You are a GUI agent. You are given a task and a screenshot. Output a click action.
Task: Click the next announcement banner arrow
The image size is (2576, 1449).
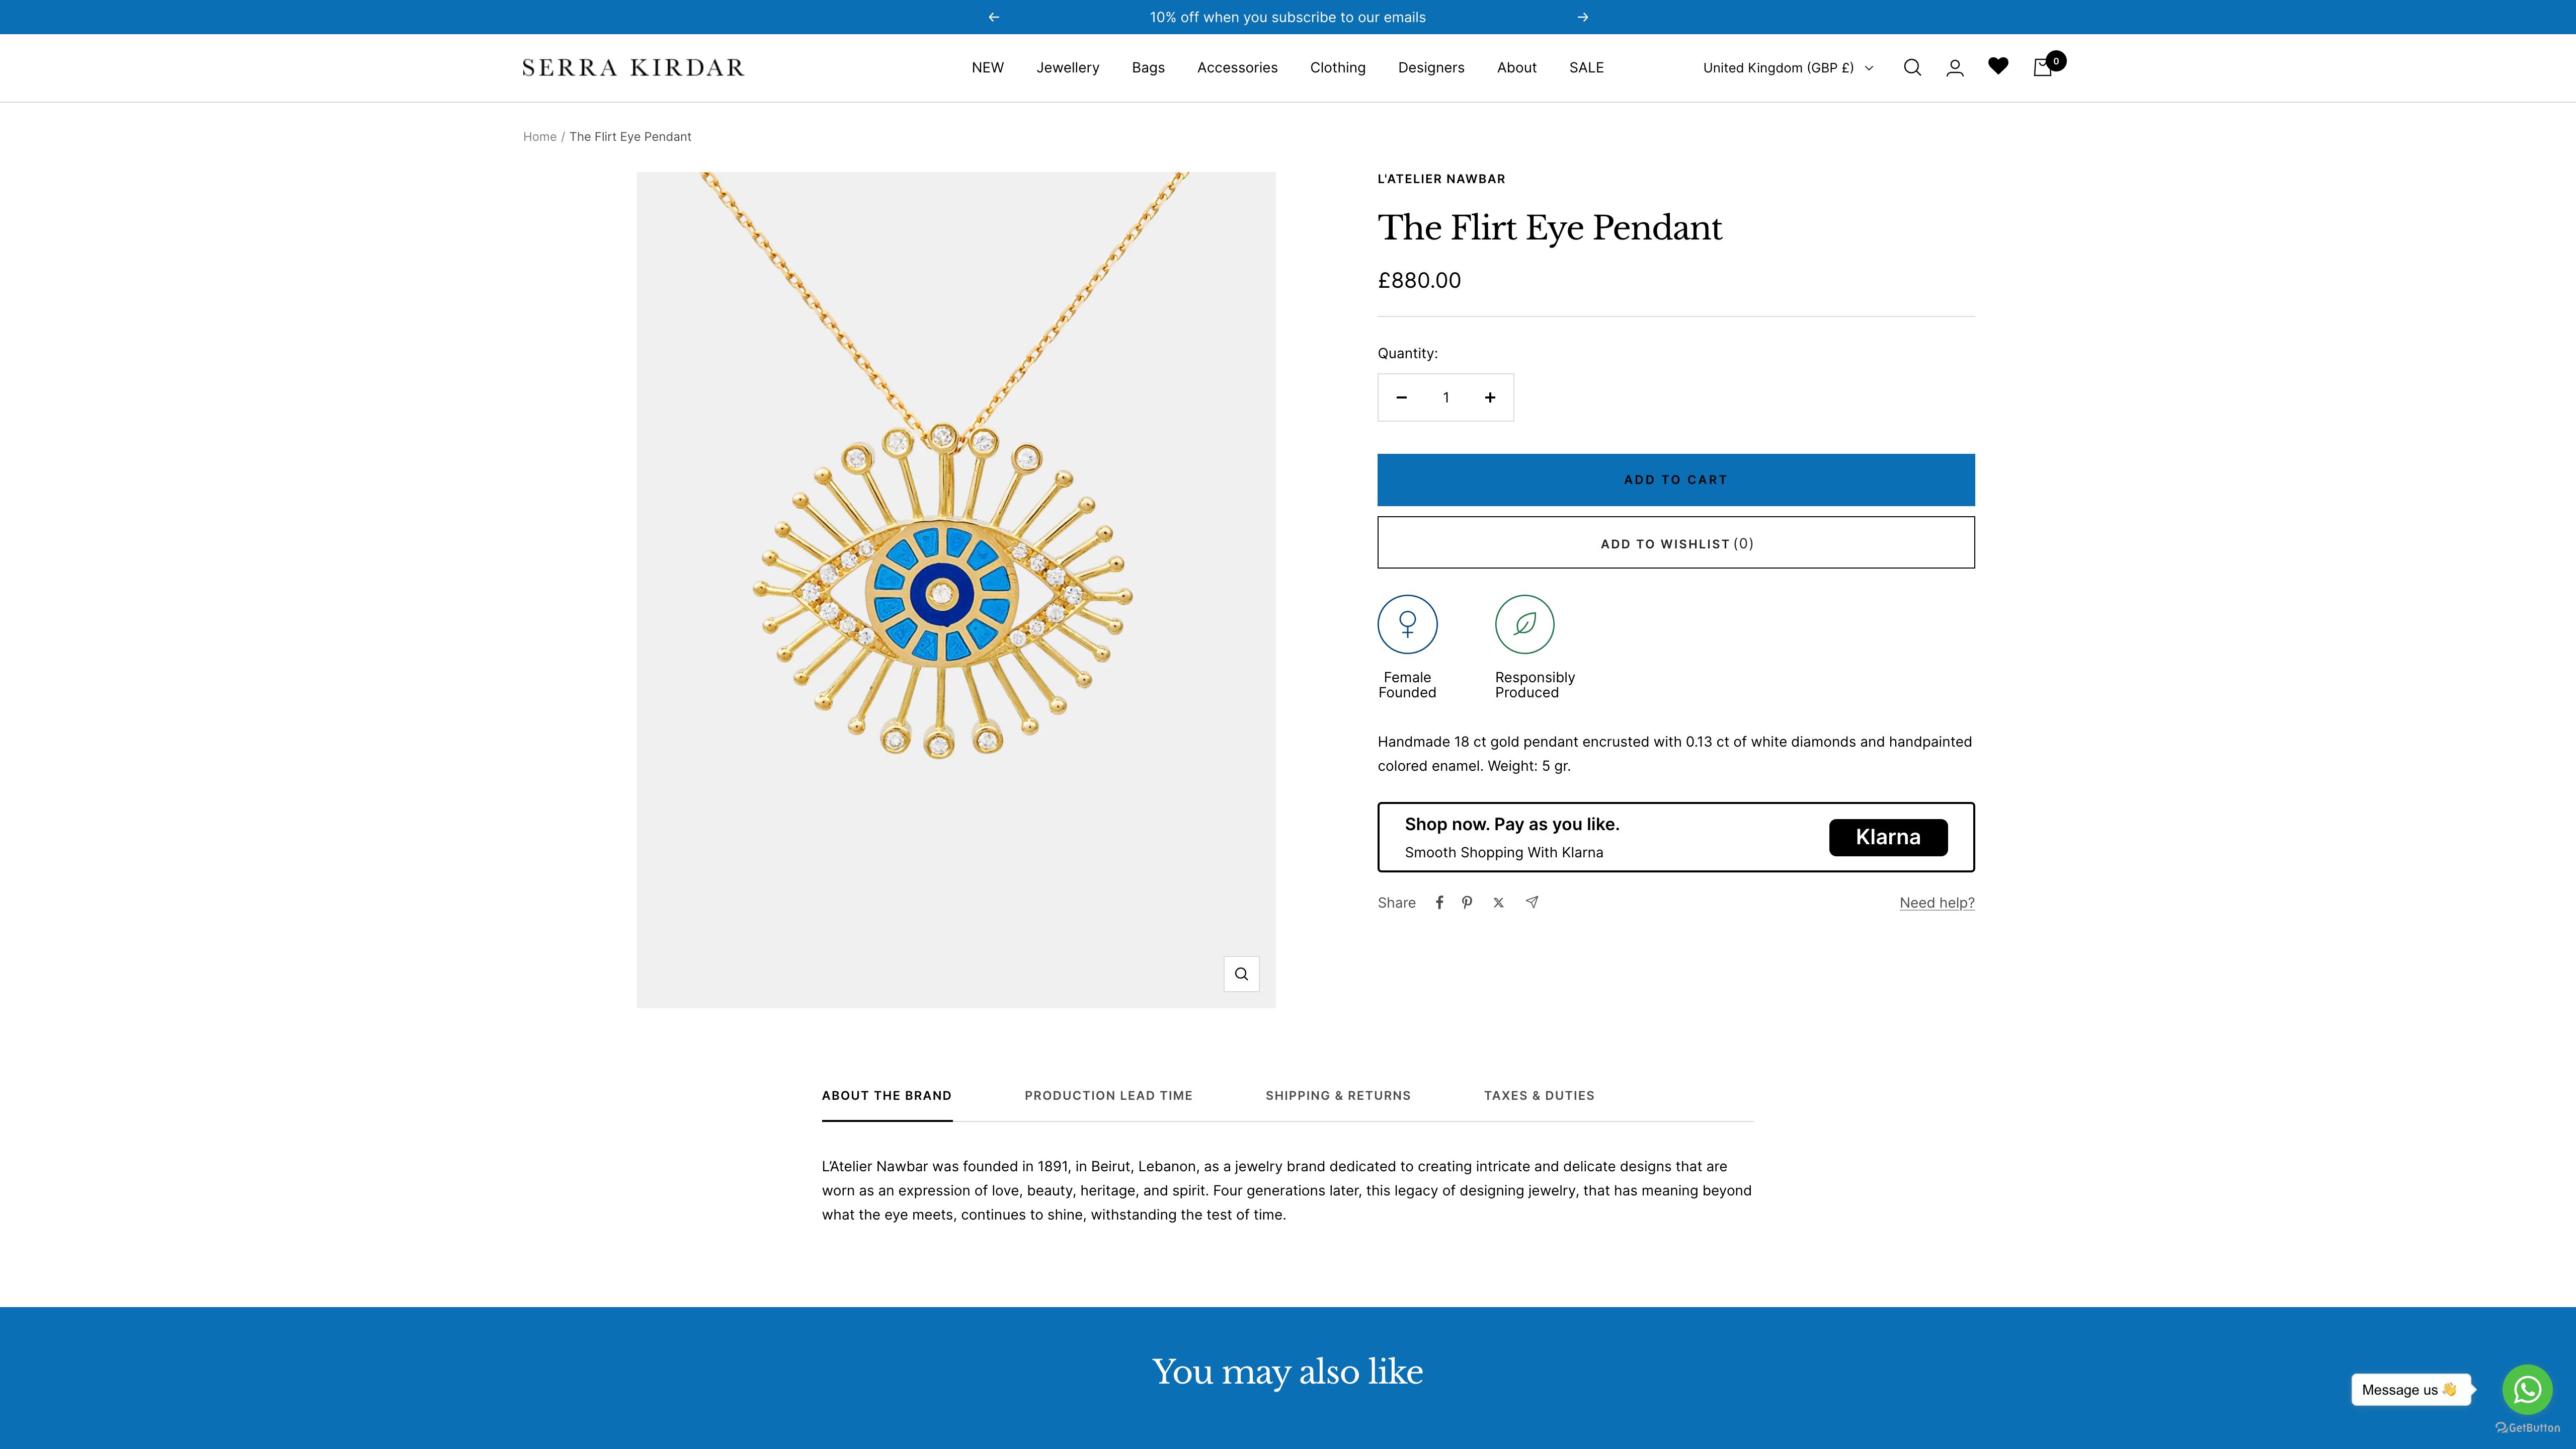point(1583,16)
